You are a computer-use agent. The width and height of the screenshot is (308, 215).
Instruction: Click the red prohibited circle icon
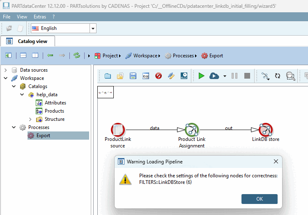point(159,76)
